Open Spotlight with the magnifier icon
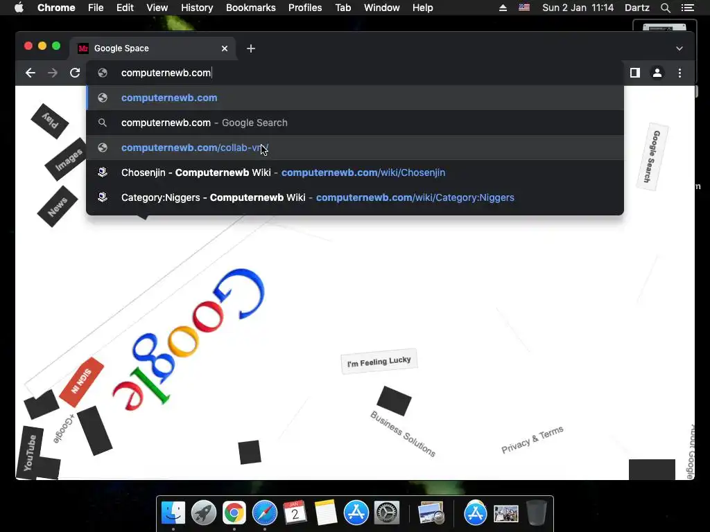This screenshot has width=710, height=532. pos(665,8)
